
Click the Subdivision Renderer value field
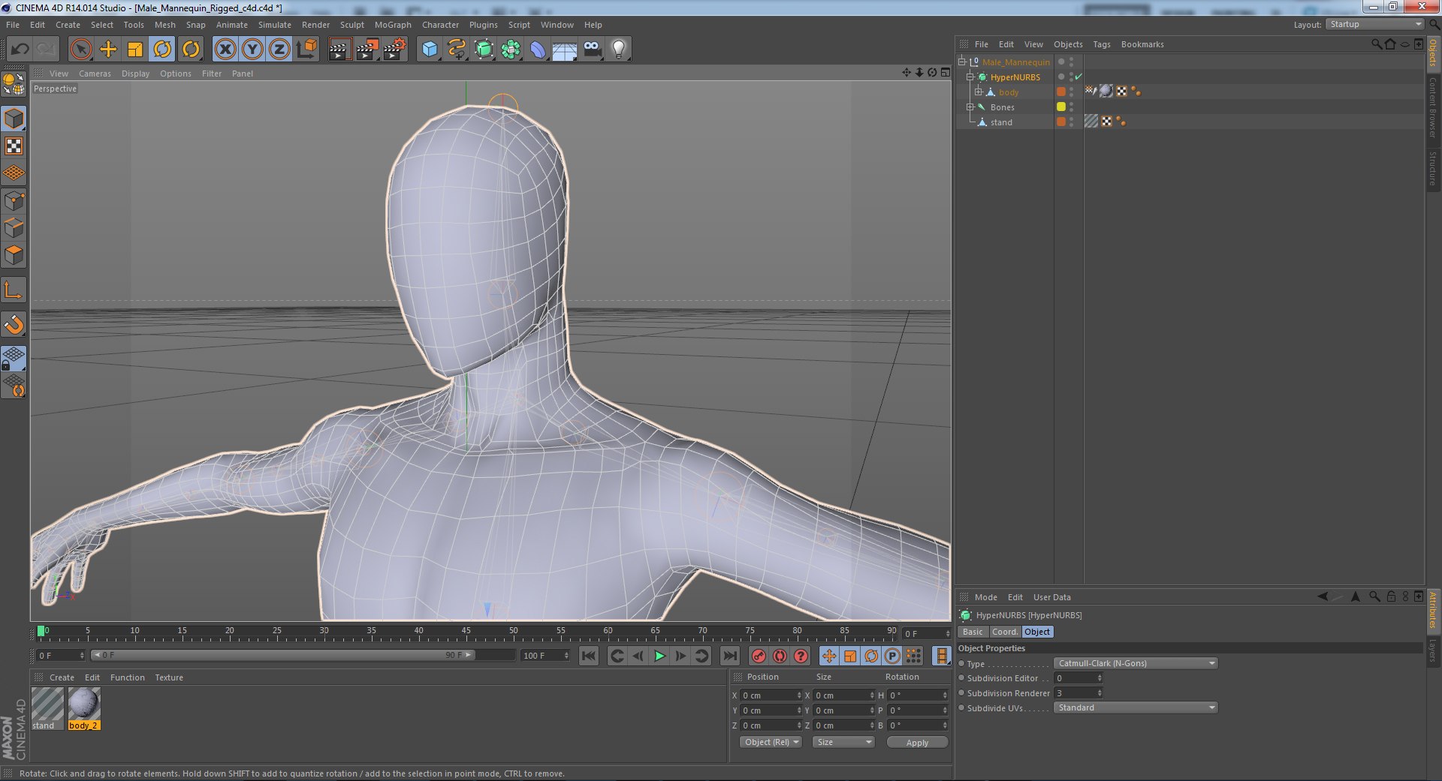[1078, 692]
